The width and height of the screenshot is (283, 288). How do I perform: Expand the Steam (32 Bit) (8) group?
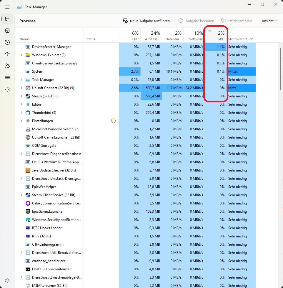coord(21,96)
